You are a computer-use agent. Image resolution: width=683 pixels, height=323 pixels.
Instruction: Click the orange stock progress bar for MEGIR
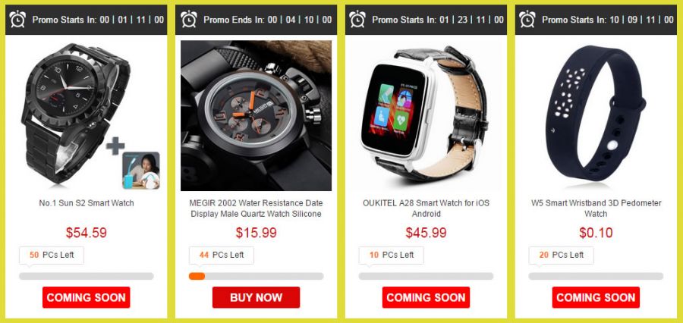pos(257,276)
